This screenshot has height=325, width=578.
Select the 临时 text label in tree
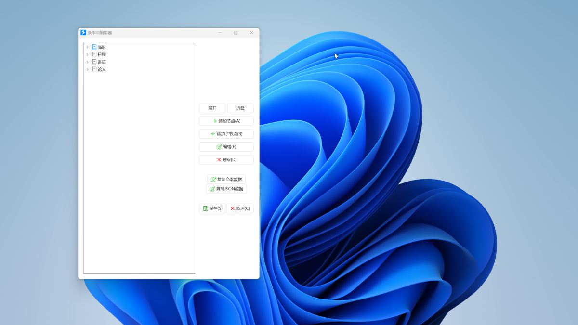102,47
